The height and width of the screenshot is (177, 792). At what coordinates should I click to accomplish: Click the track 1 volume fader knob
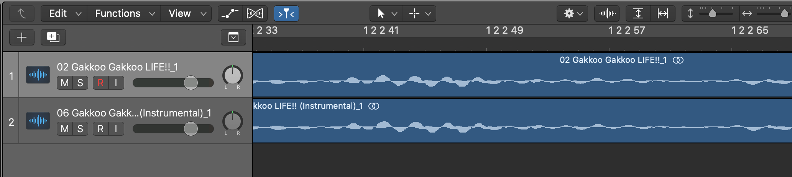click(x=191, y=83)
